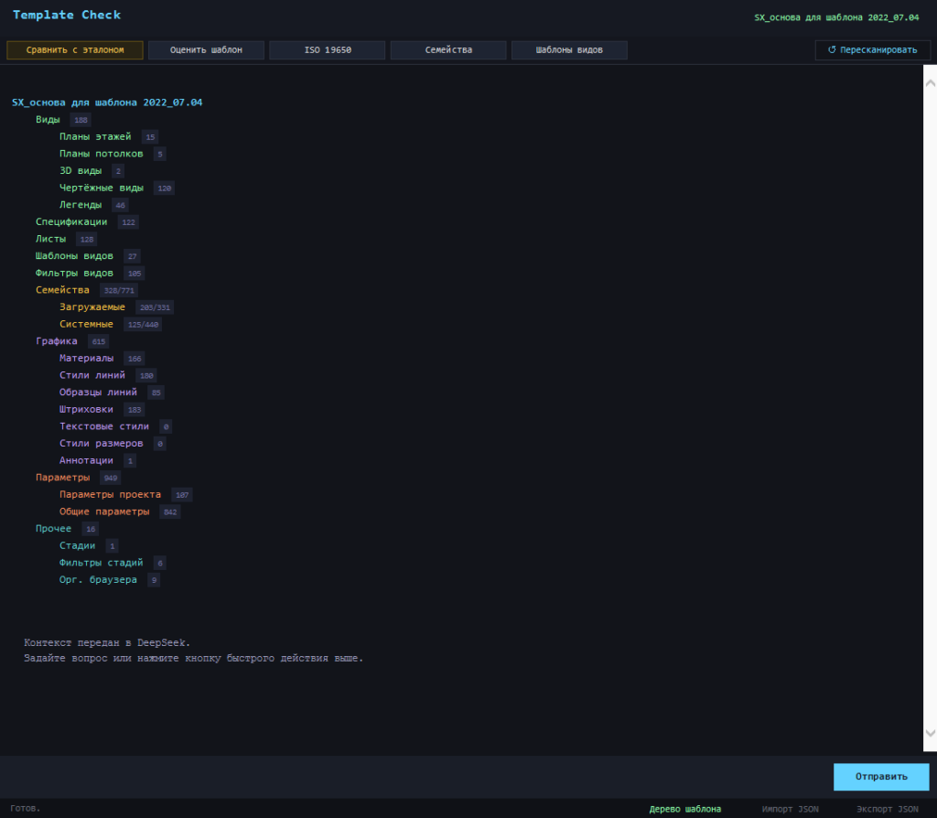Select the root SX_основа template node
This screenshot has width=937, height=818.
click(107, 102)
